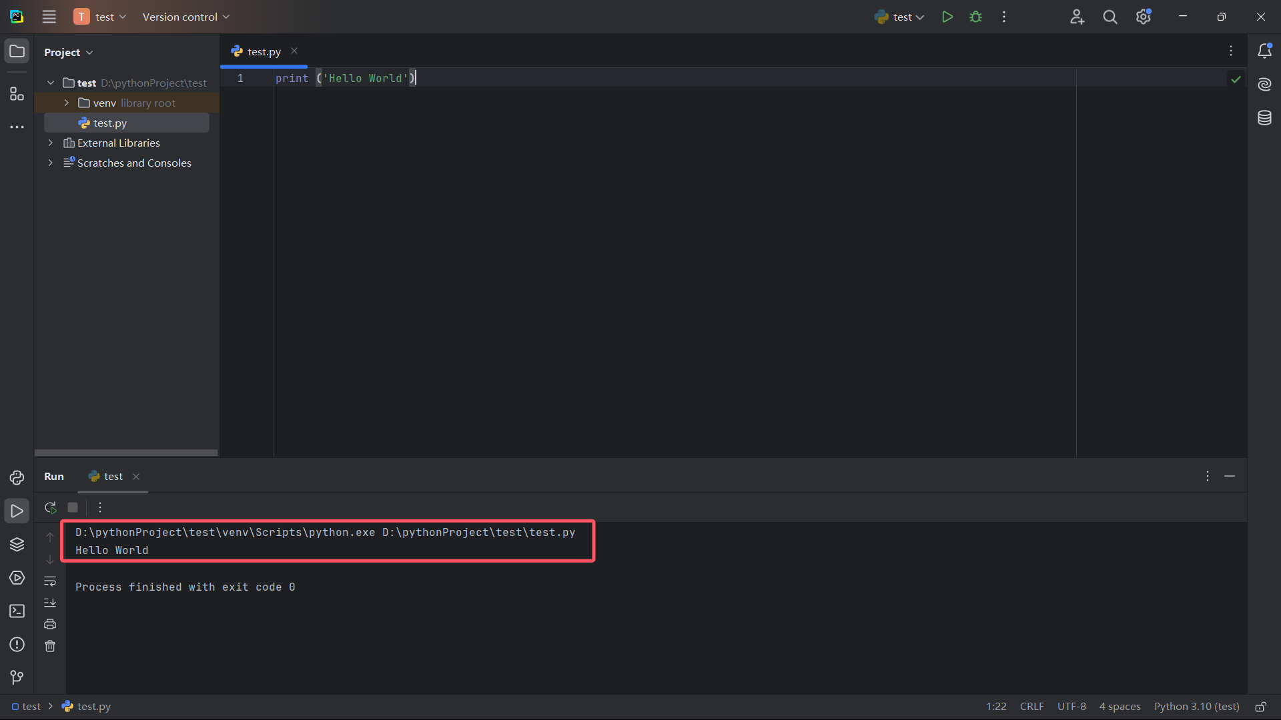Click the three-dot more options menu in Run panel
1281x720 pixels.
tap(99, 507)
